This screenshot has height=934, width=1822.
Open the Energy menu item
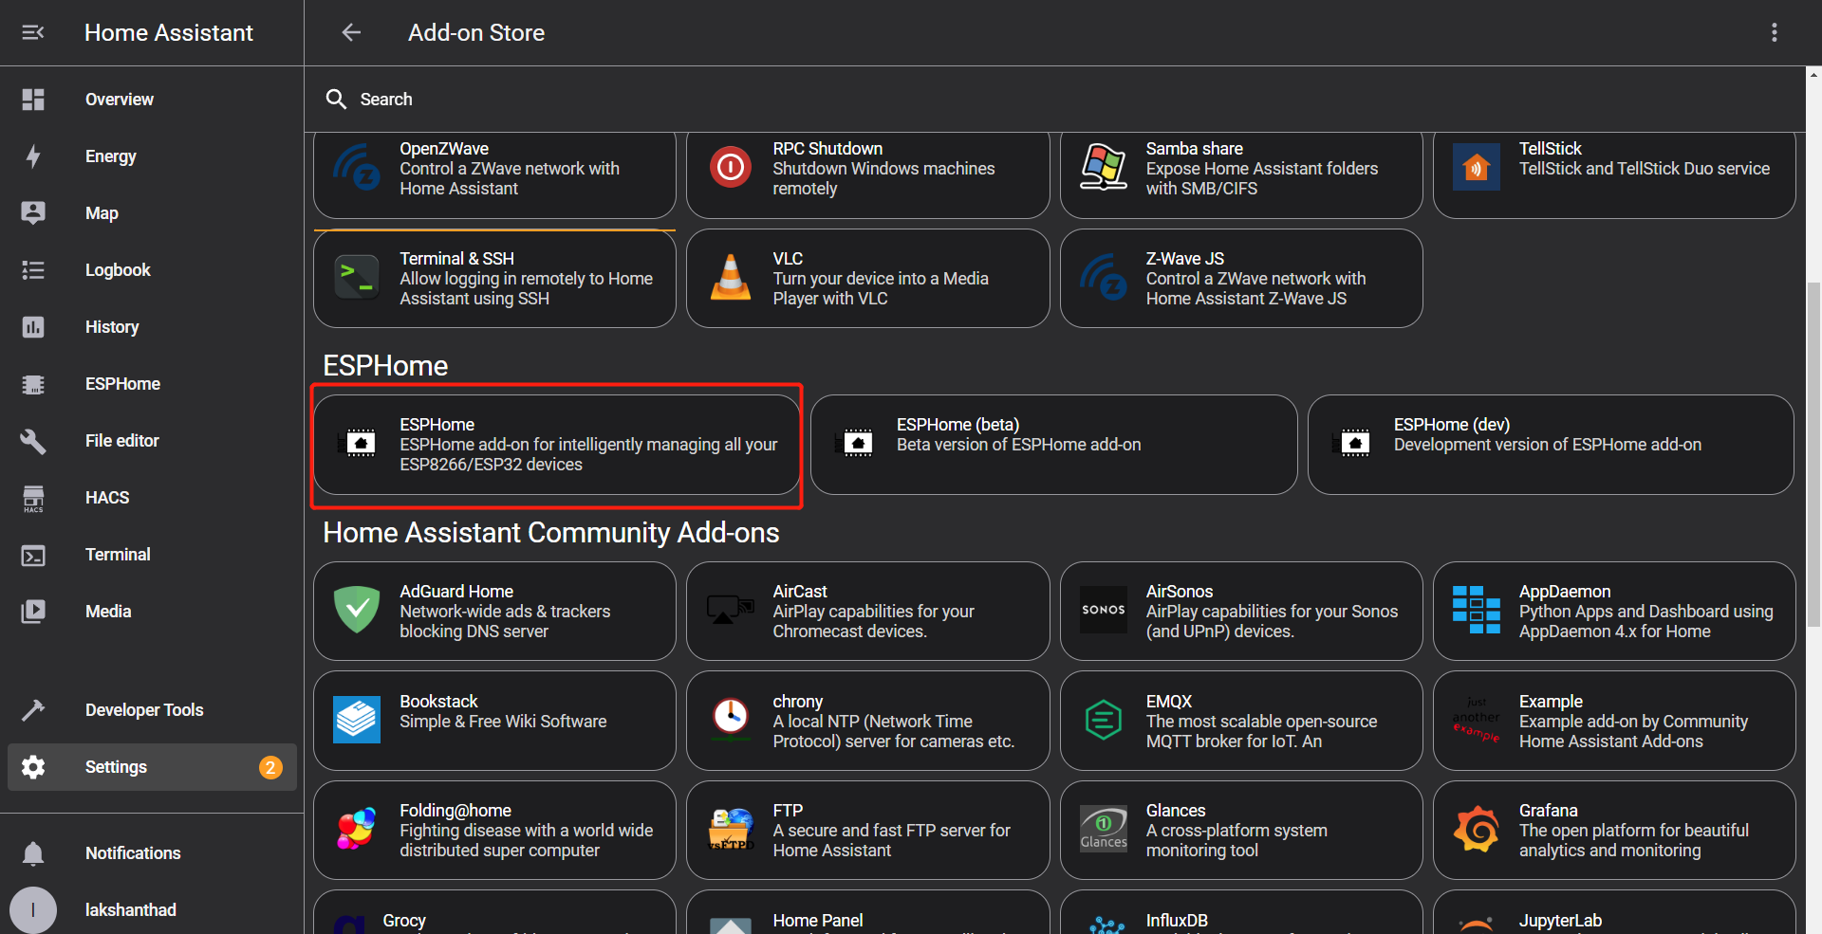coord(152,156)
